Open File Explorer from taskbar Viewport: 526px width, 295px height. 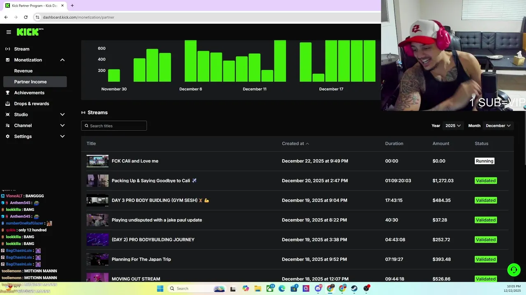point(258,288)
